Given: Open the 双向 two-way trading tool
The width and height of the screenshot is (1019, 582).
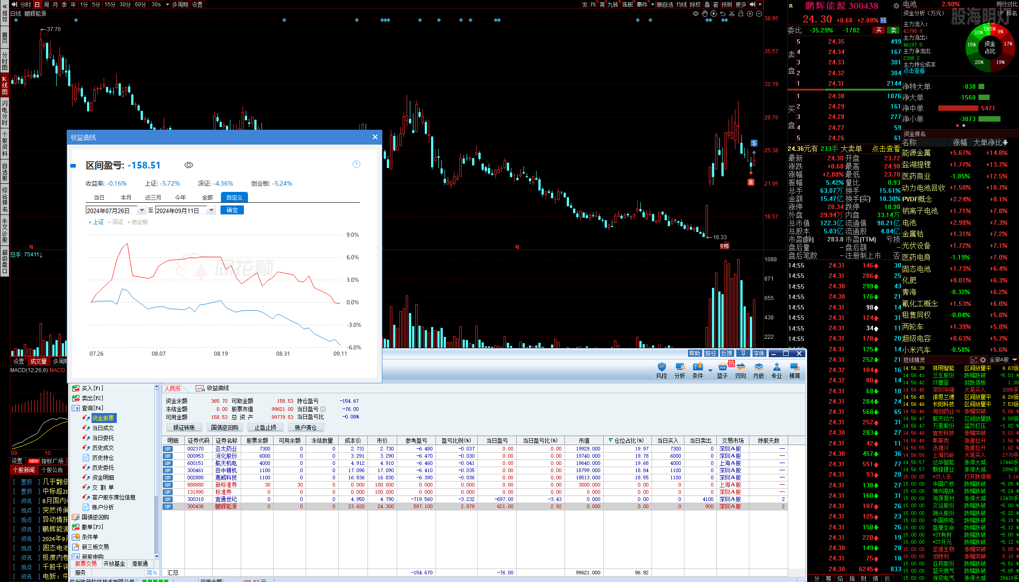Looking at the screenshot, I should coord(740,370).
